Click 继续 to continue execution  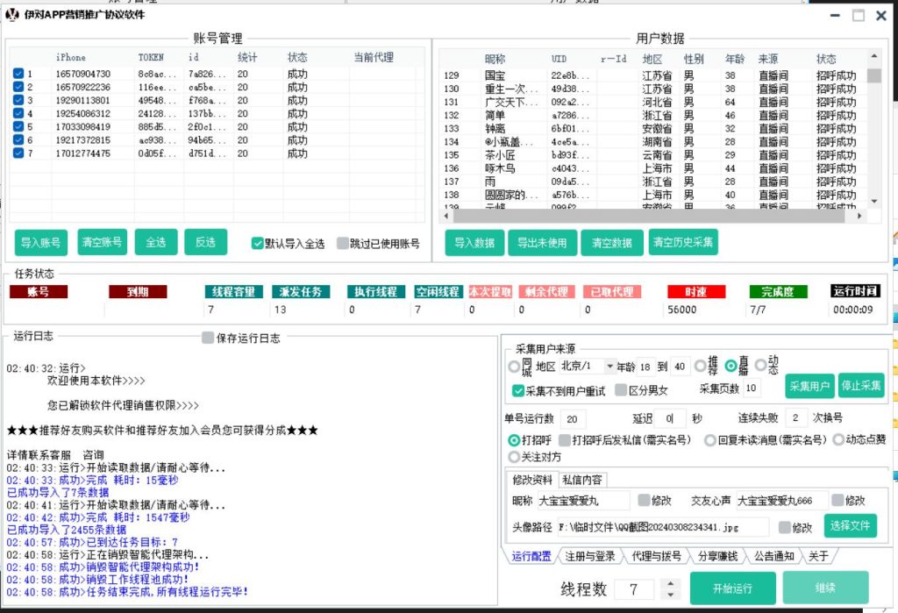825,588
